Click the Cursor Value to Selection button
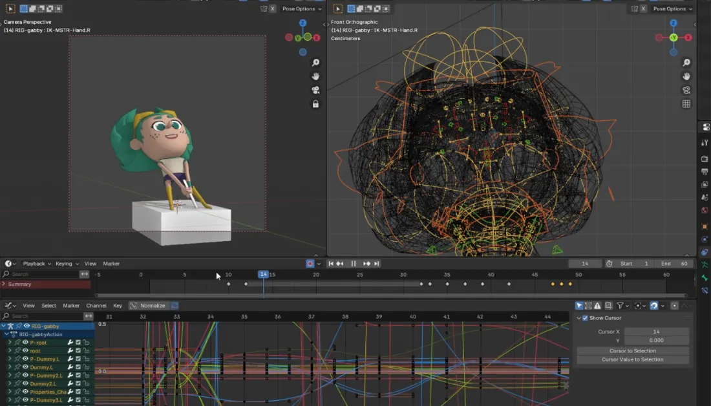This screenshot has width=711, height=406. pyautogui.click(x=632, y=359)
